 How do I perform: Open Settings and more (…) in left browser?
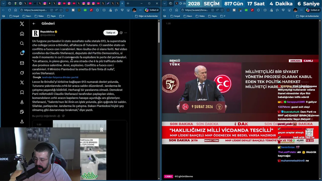140,10
